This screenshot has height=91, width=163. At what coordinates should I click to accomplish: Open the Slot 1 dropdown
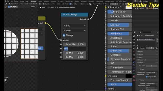click(x=84, y=4)
